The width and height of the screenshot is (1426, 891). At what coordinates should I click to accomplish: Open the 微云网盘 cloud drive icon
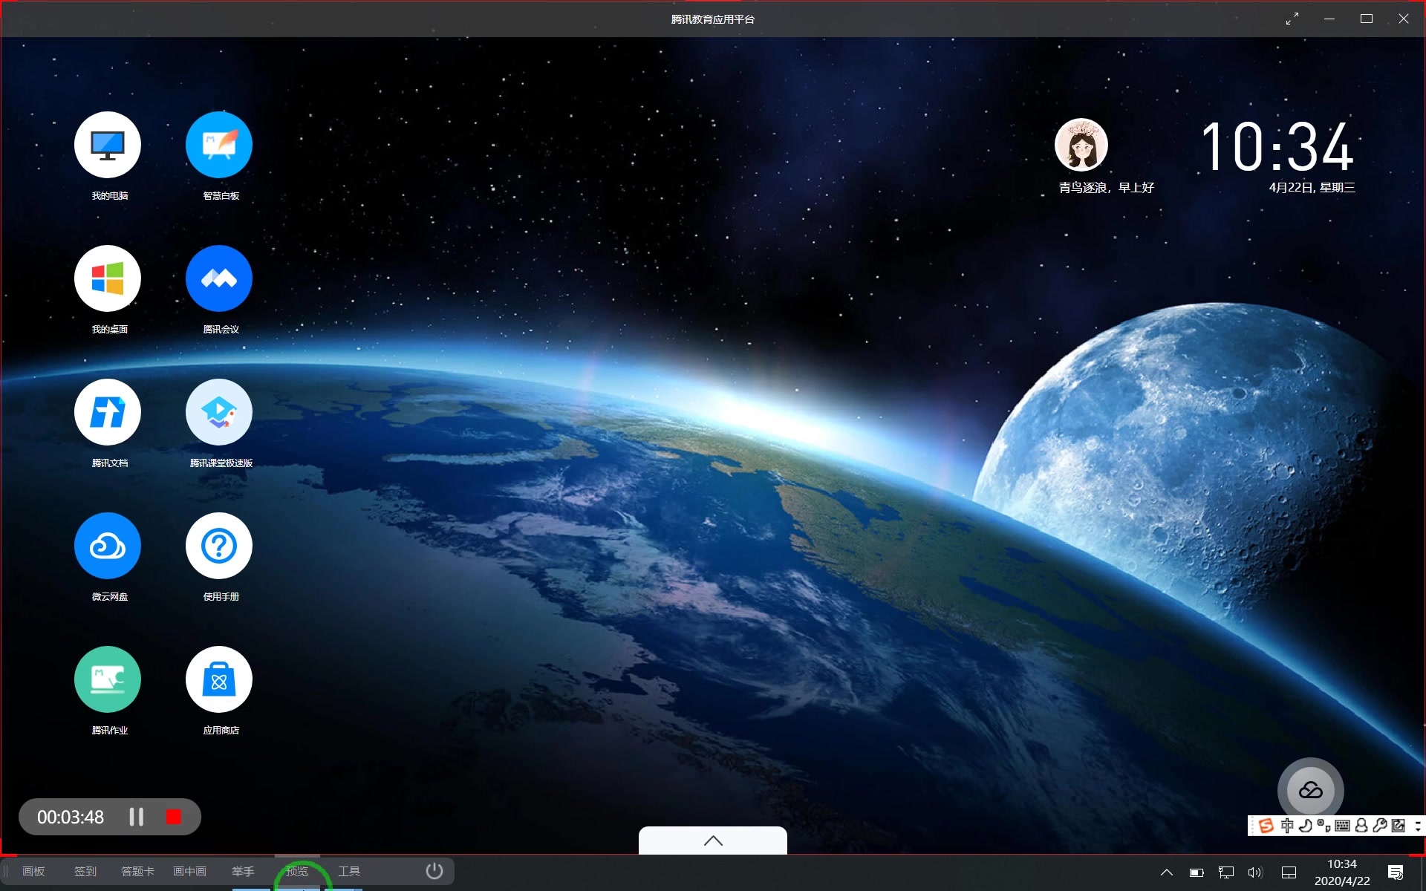[108, 546]
